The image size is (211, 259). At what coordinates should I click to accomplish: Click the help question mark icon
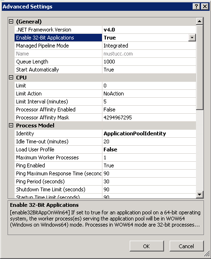196,7
